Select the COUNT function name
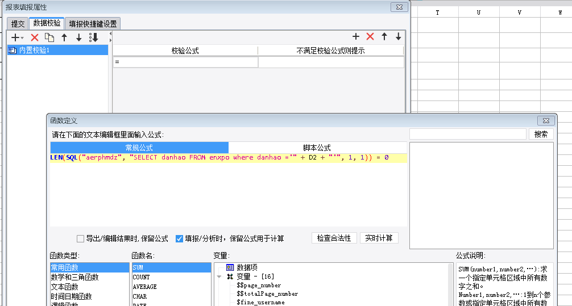Image resolution: width=572 pixels, height=306 pixels. pos(172,277)
